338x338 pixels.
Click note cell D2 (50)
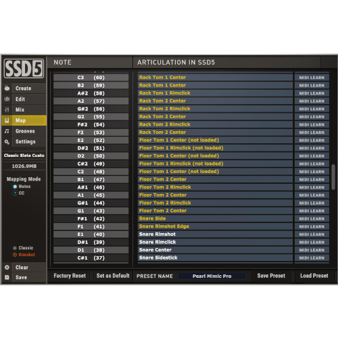[91, 156]
